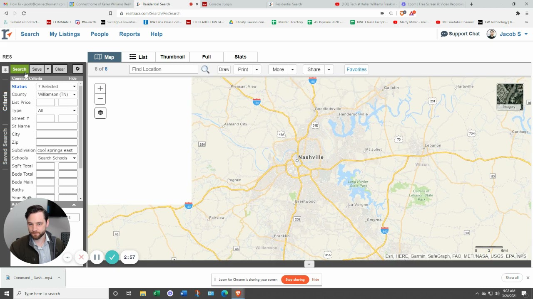
Task: Clear the search criteria
Action: (60, 69)
